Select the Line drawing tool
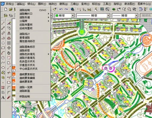Image resolution: width=152 pixels, height=118 pixels. click(x=3, y=23)
